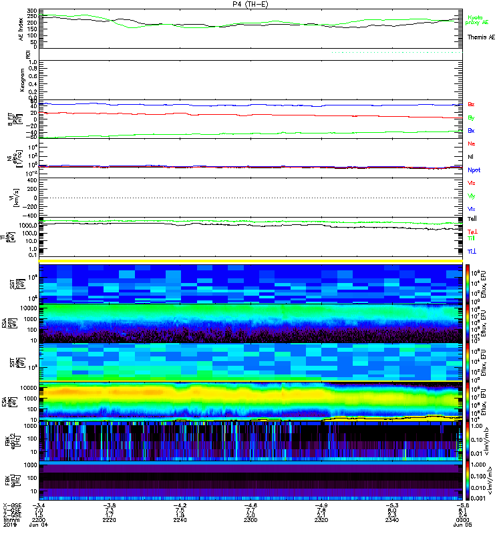Viewport: 501px width, 534px height.
Task: Click the "2300" time tick label
Action: [x=251, y=520]
